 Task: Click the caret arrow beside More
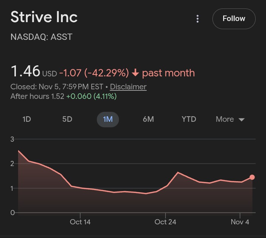(242, 120)
